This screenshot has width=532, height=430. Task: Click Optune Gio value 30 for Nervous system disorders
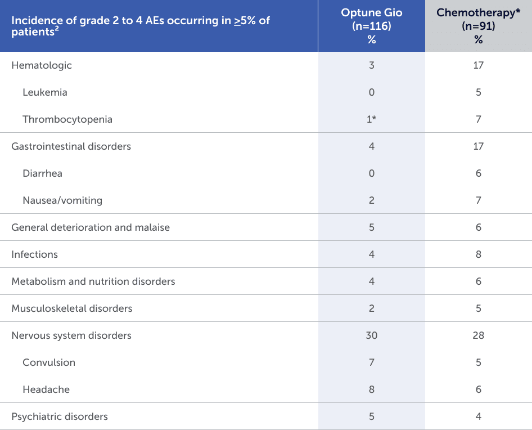[371, 335]
